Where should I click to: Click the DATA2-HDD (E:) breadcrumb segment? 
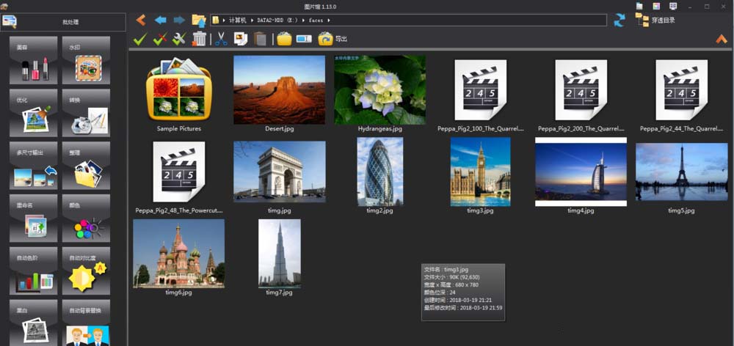tap(277, 21)
